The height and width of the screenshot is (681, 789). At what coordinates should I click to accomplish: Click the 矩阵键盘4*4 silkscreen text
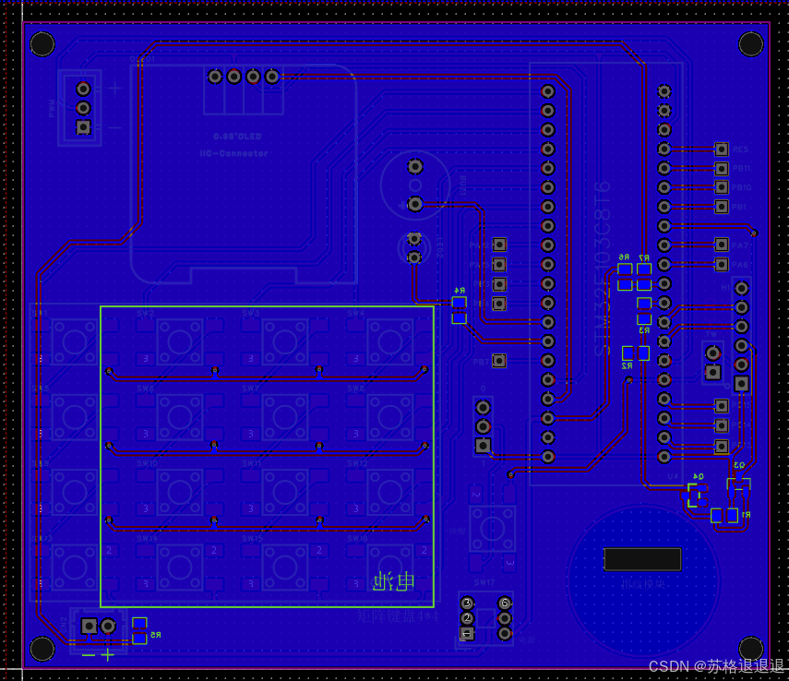[x=398, y=615]
